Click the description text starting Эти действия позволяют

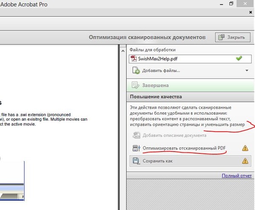[x=187, y=116]
